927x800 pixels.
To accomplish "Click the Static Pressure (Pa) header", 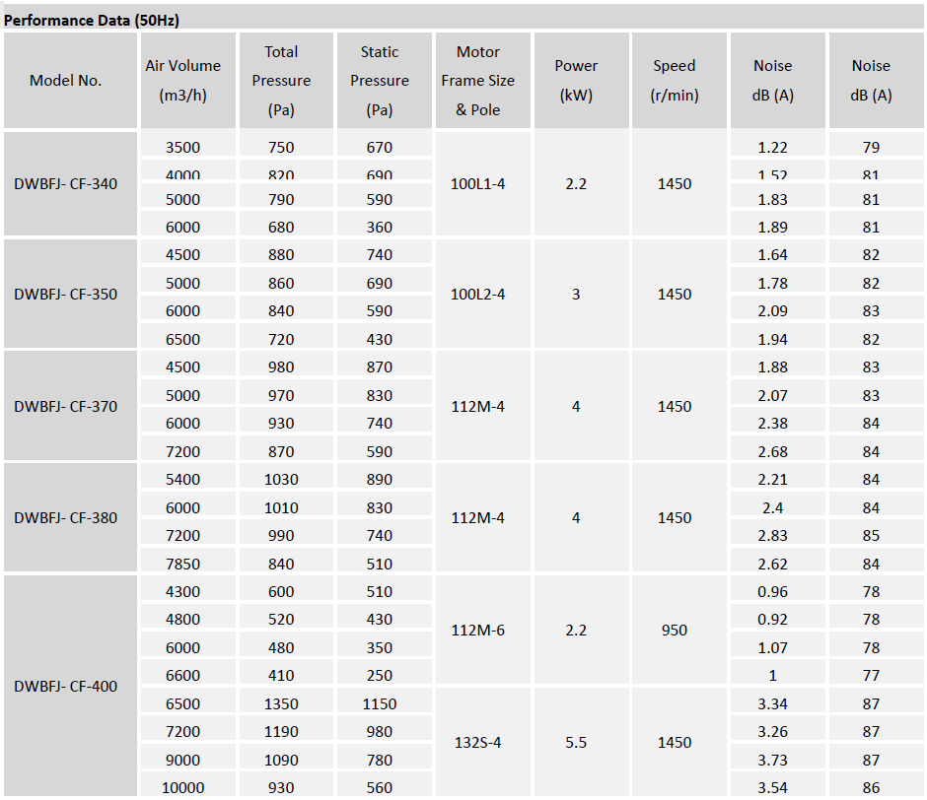I will [x=380, y=81].
